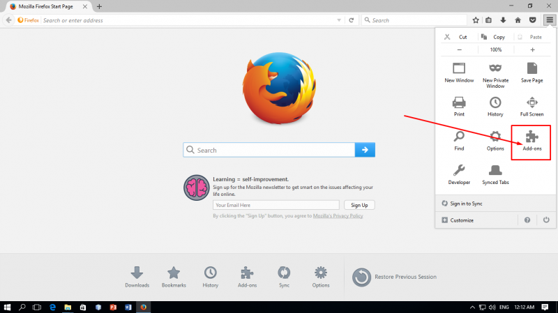558x313 pixels.
Task: Expand the address bar history dropdown
Action: 339,20
